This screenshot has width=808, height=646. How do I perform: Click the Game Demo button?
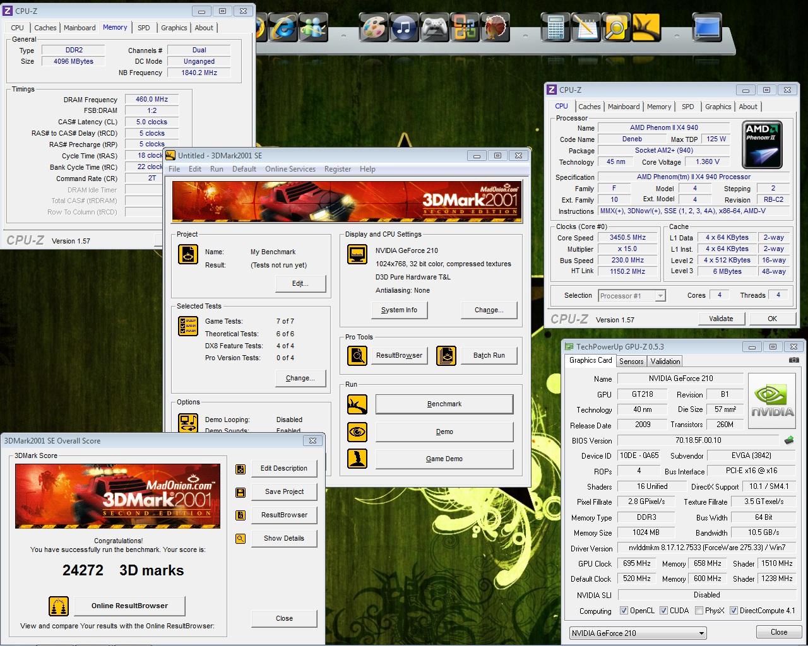pos(444,459)
